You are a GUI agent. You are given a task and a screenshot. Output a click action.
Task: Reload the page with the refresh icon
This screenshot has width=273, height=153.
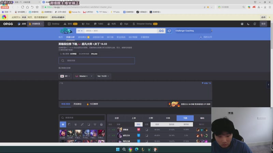point(23,7)
